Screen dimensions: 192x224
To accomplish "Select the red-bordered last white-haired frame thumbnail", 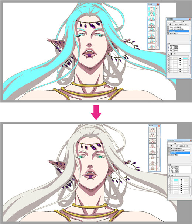I will (152, 168).
